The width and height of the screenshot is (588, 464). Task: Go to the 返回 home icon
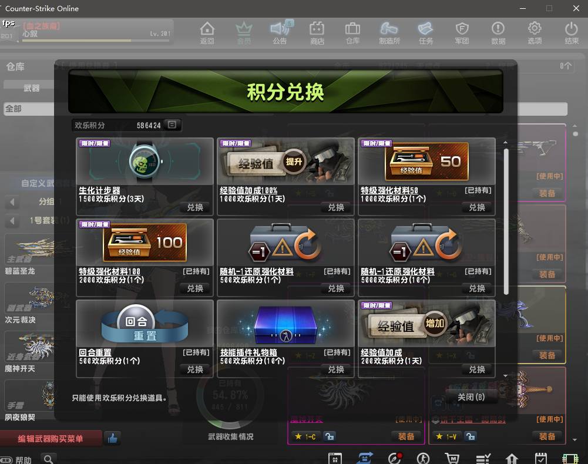coord(207,33)
